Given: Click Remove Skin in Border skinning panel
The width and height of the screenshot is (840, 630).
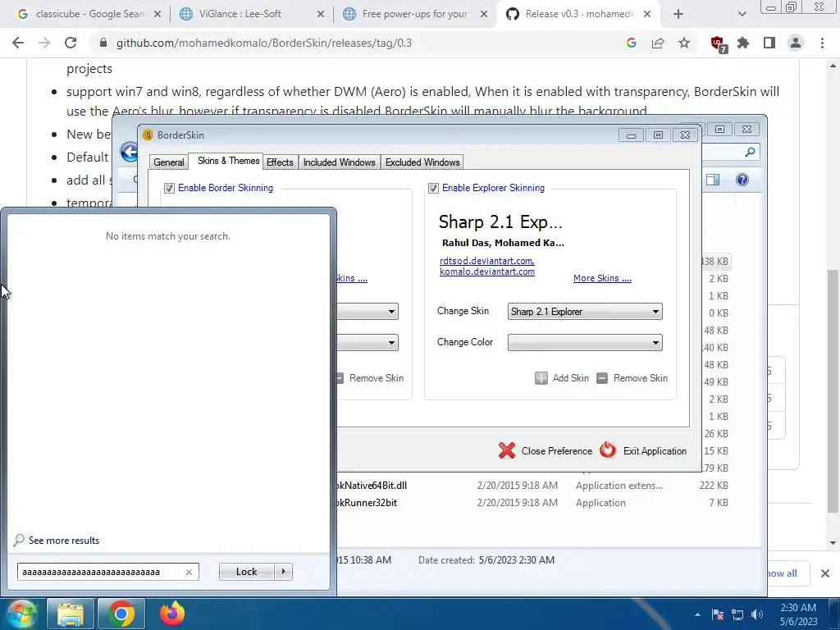Looking at the screenshot, I should pos(370,378).
